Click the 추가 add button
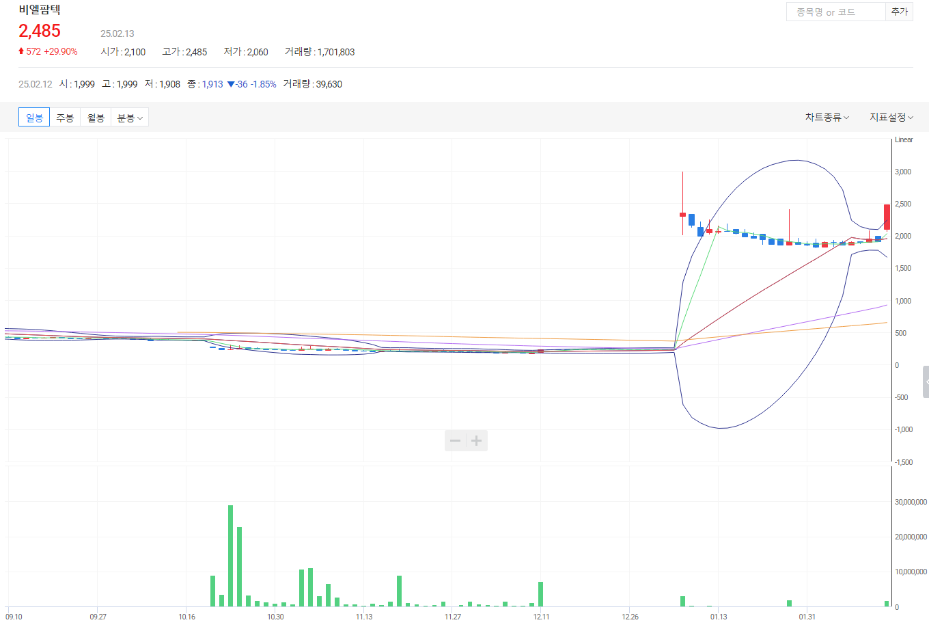This screenshot has width=929, height=629. [x=900, y=12]
